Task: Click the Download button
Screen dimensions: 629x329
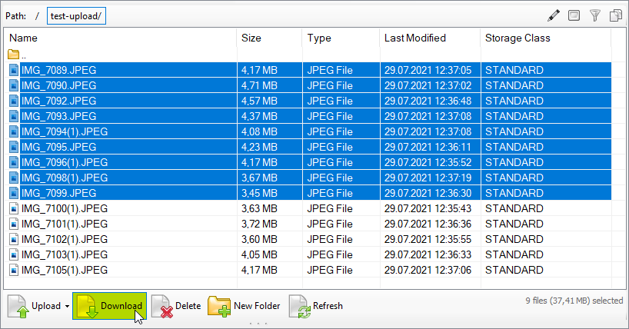Action: pyautogui.click(x=109, y=306)
